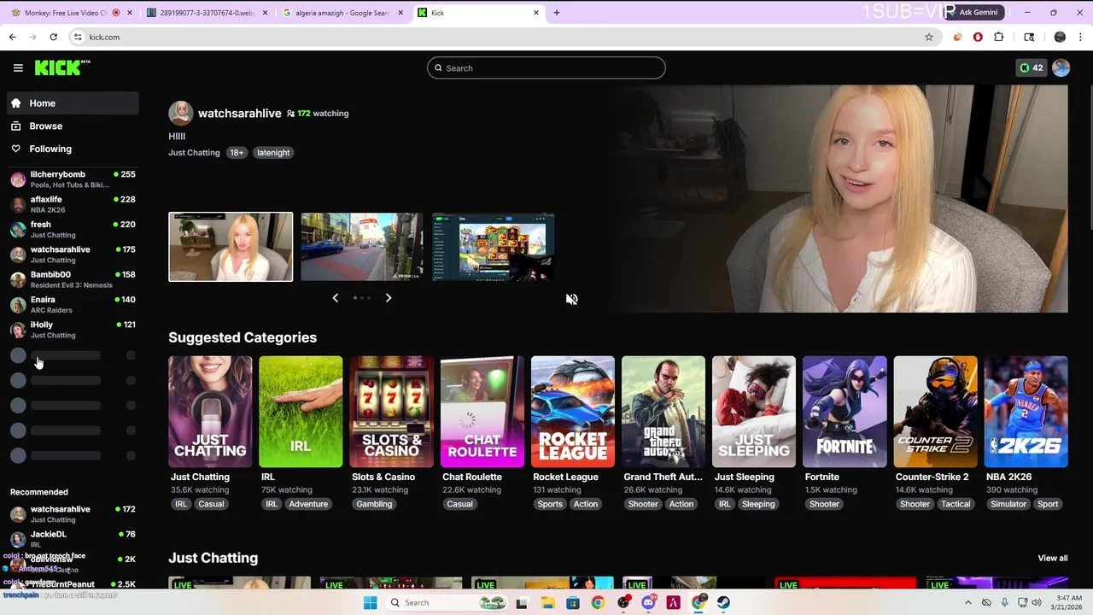
Task: Open fresh channel in sidebar
Action: click(73, 229)
